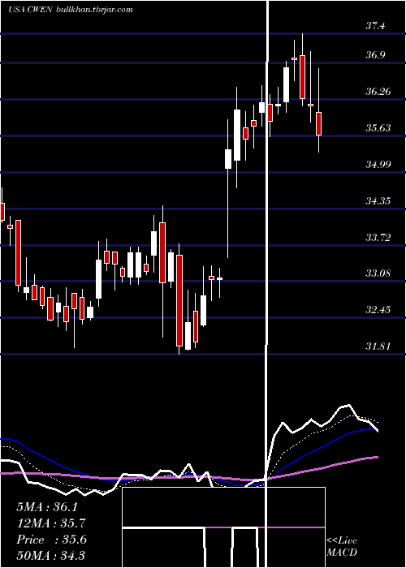Select the 33.72 price axis label
The image size is (406, 568).
(x=378, y=238)
